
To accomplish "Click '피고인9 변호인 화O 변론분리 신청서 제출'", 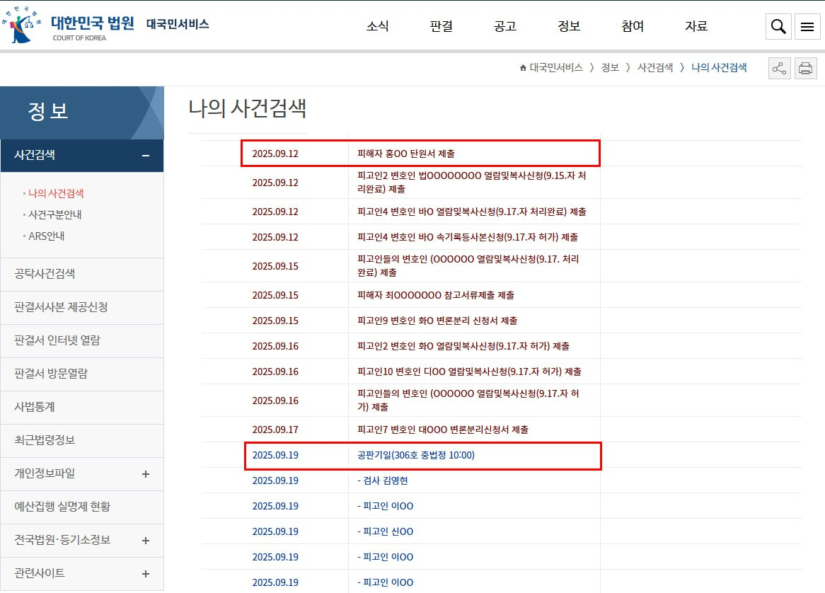I will tap(437, 321).
